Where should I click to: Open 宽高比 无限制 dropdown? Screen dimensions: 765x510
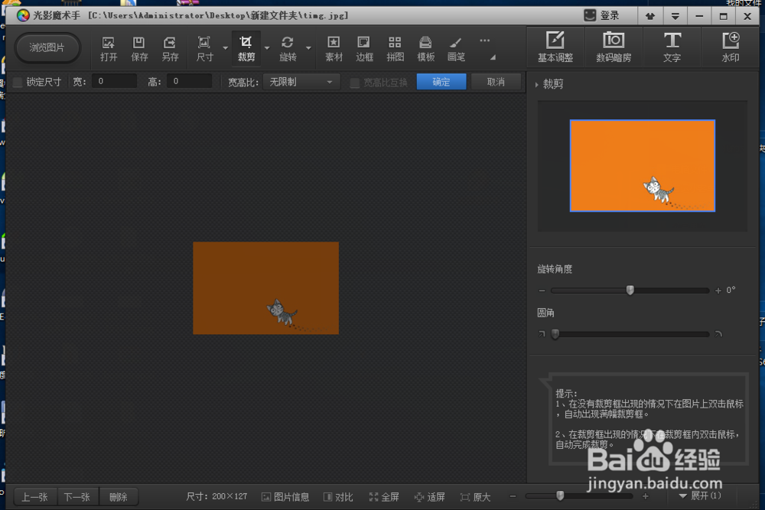300,82
